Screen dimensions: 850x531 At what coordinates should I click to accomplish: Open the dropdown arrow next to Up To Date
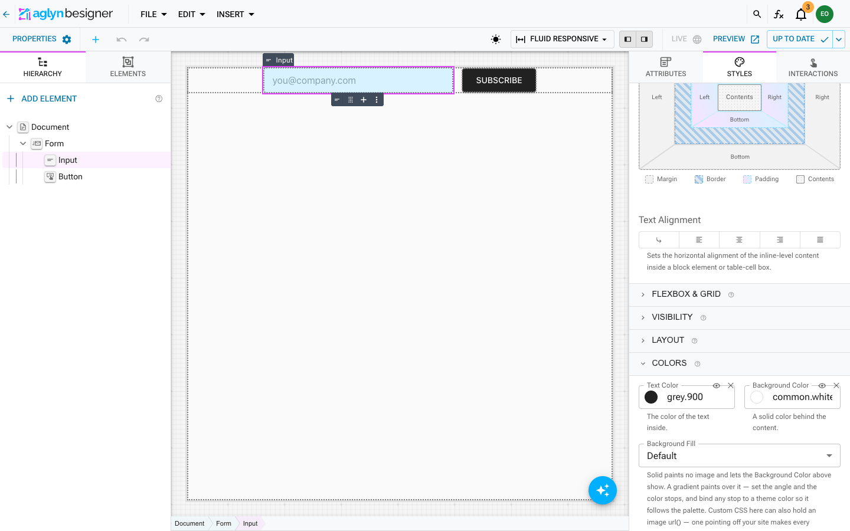point(839,40)
